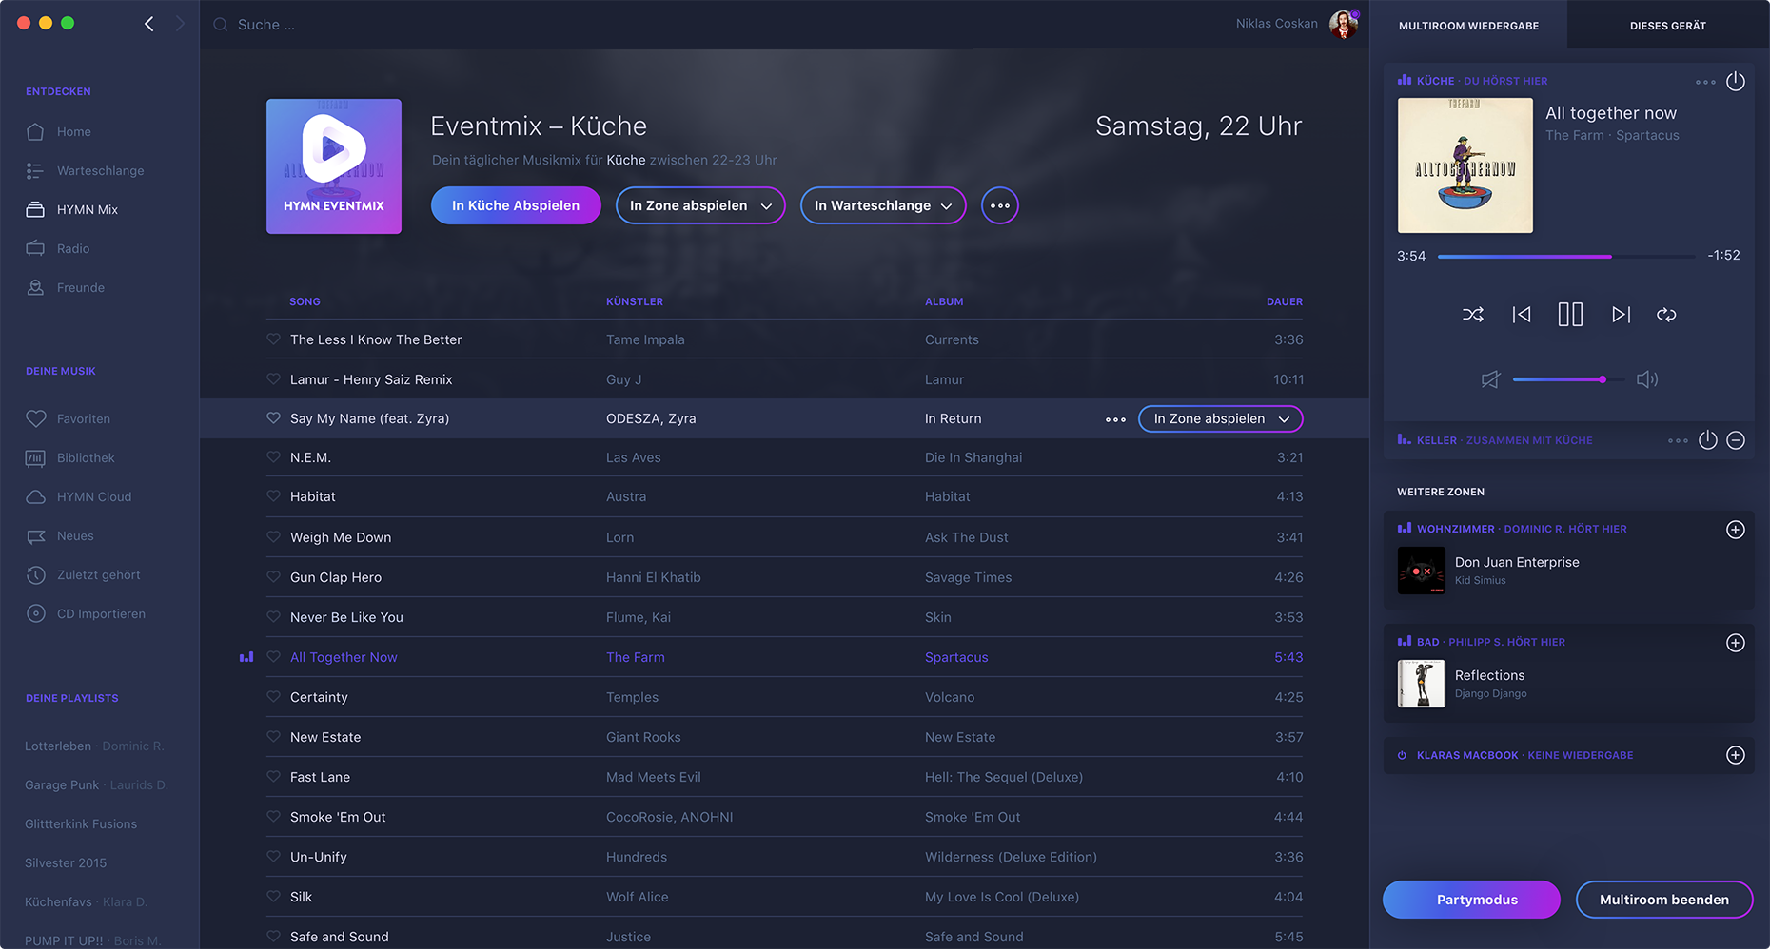Open HYMN Mix in the sidebar

[87, 209]
